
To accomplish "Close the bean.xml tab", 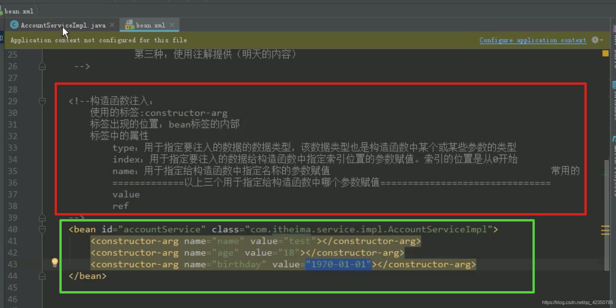I will coord(172,25).
